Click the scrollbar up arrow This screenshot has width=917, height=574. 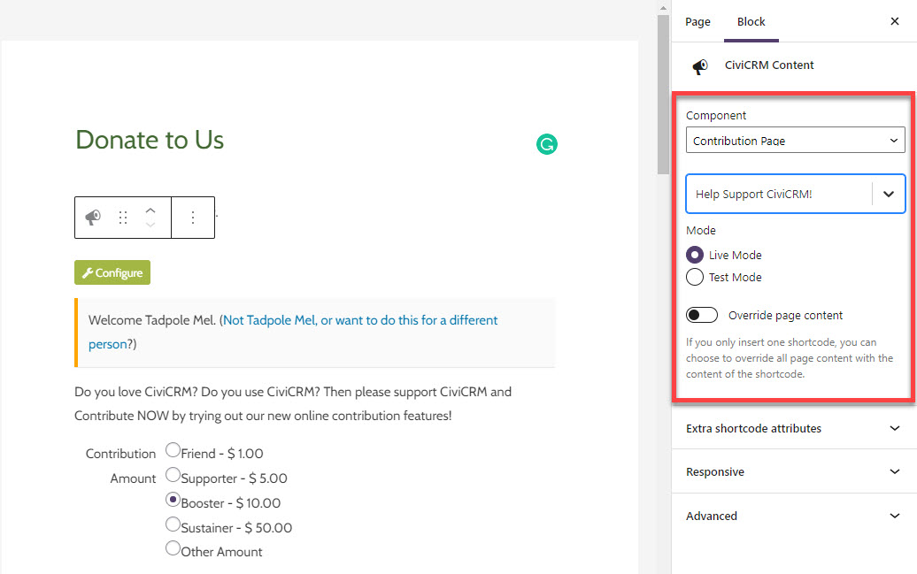click(663, 8)
